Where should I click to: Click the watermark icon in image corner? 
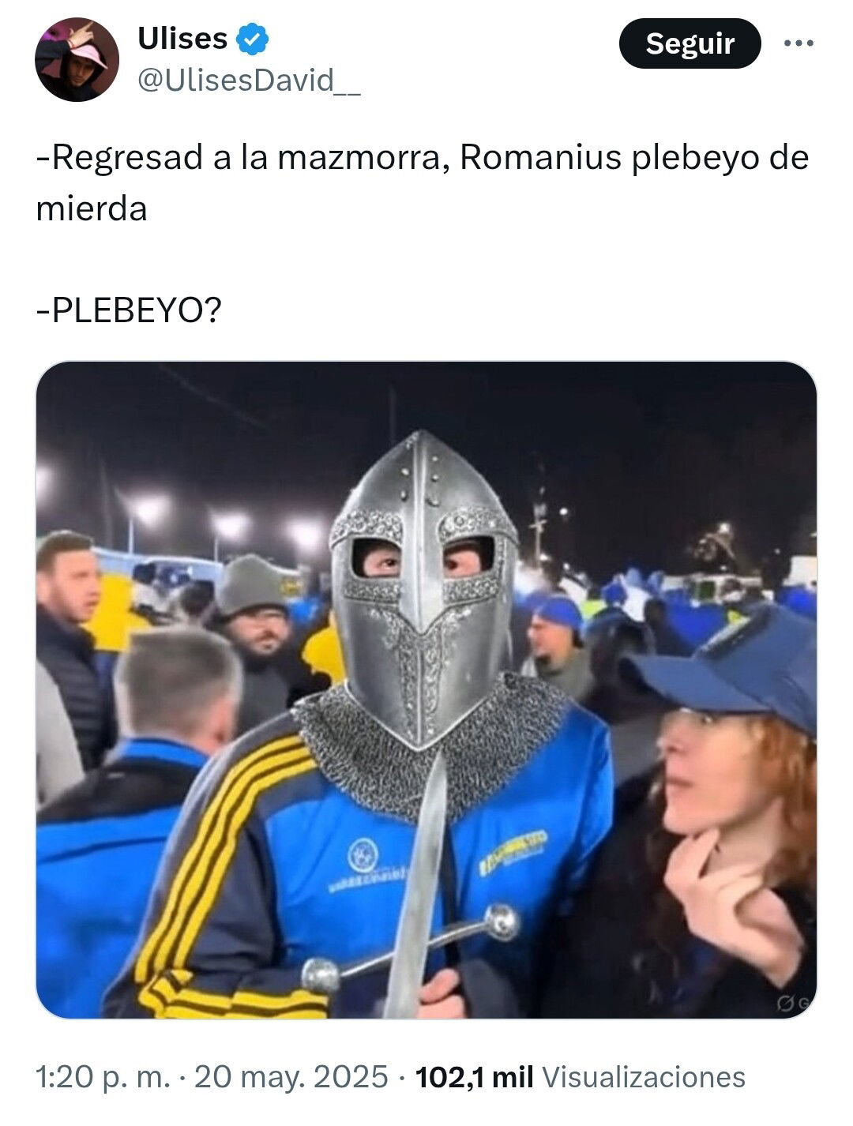pyautogui.click(x=794, y=1003)
